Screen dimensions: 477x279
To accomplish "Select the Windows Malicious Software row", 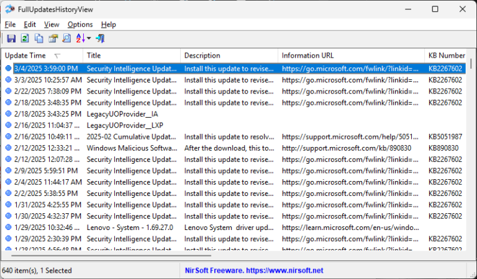I will (132, 148).
